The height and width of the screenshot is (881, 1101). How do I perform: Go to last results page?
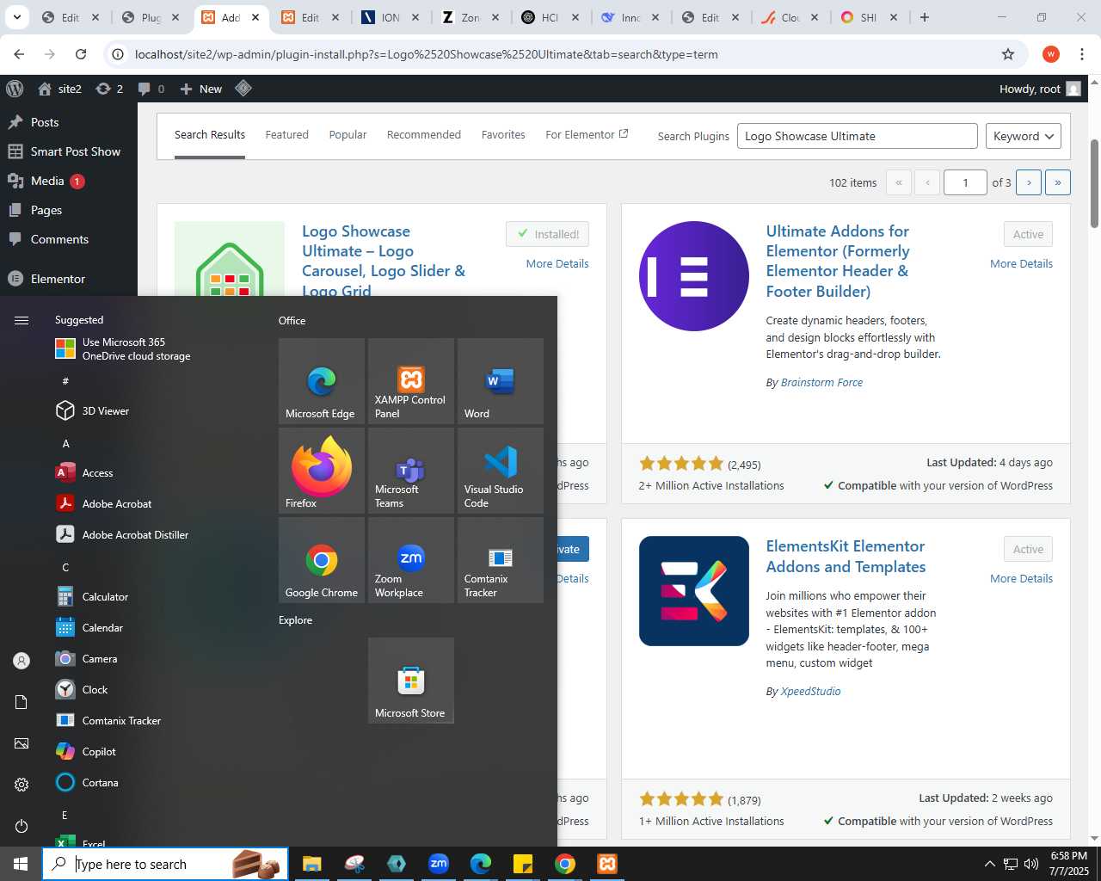click(x=1058, y=182)
